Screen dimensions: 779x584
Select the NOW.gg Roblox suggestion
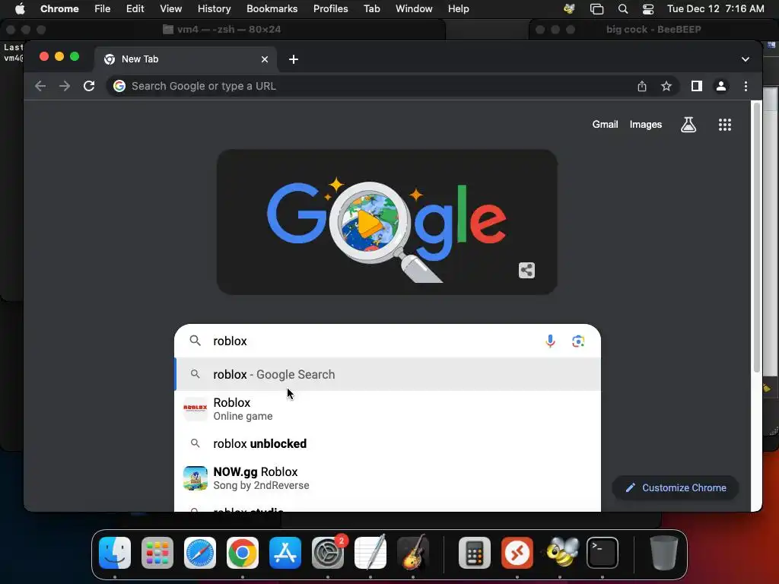pos(387,478)
